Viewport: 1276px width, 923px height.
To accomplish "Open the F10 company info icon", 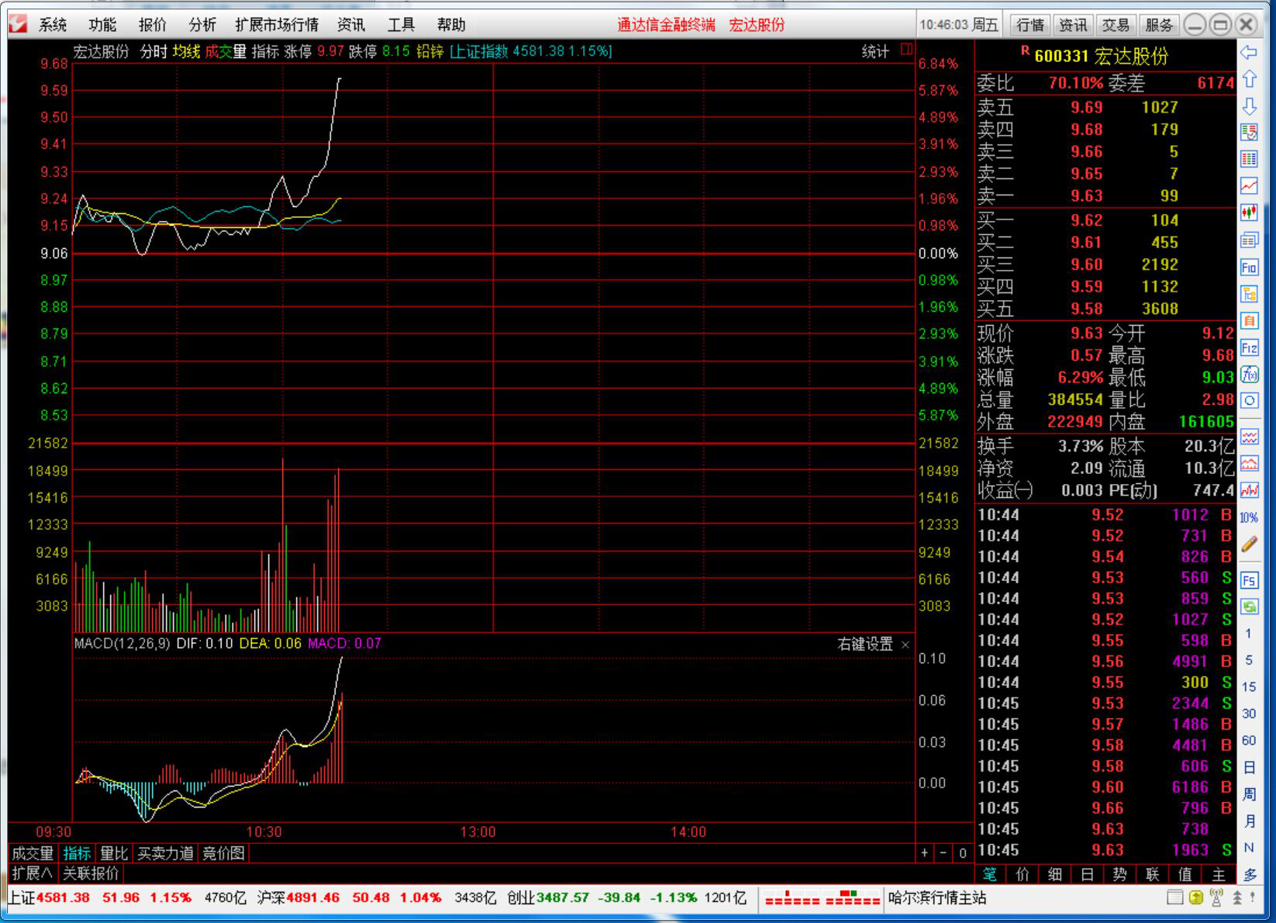I will click(1249, 268).
